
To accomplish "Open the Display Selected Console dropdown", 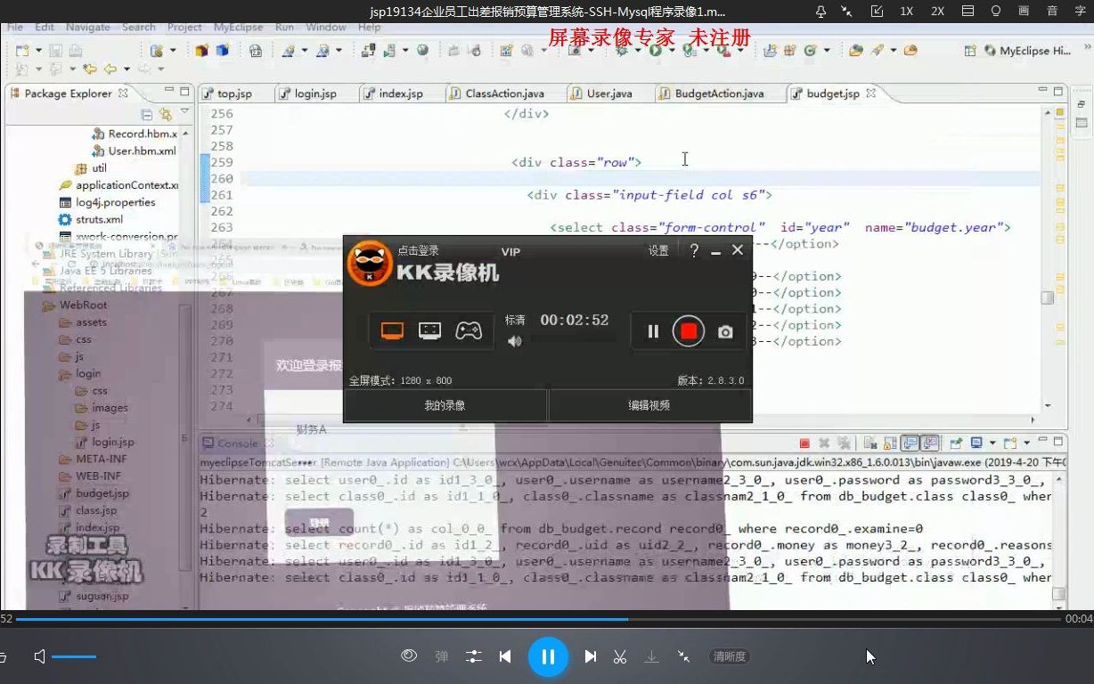I will click(x=992, y=443).
